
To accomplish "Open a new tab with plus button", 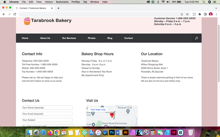I will click(x=58, y=8).
